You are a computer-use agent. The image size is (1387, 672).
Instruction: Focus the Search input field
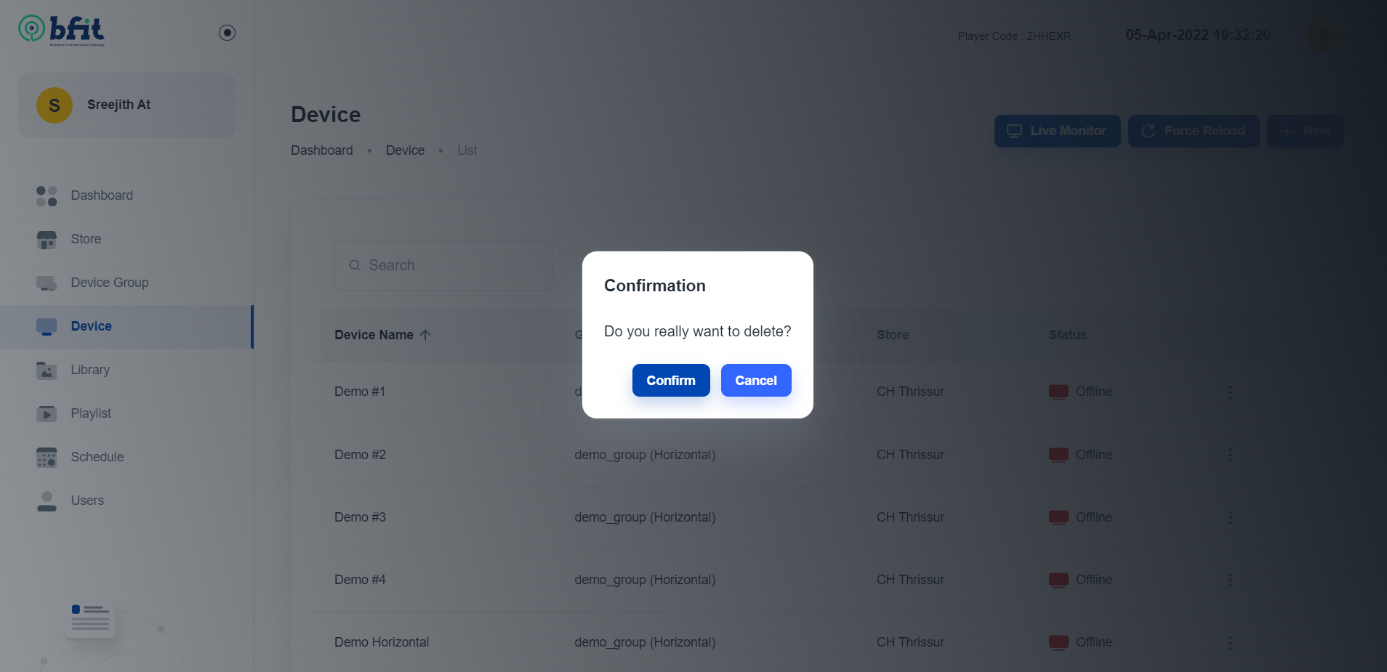pyautogui.click(x=443, y=265)
